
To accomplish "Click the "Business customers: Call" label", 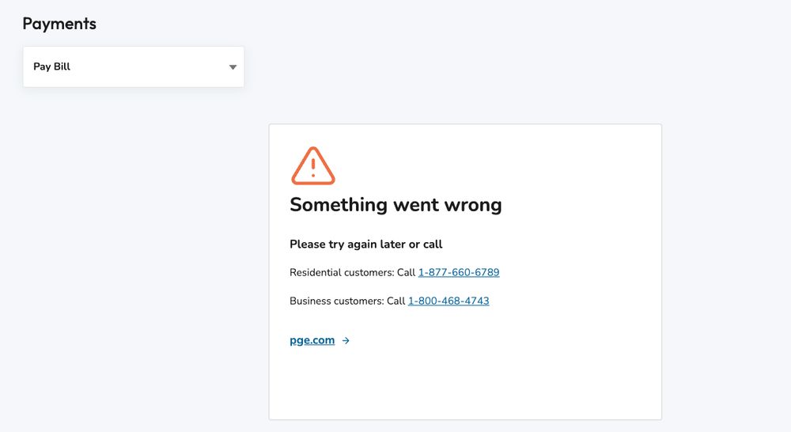I will pos(347,301).
